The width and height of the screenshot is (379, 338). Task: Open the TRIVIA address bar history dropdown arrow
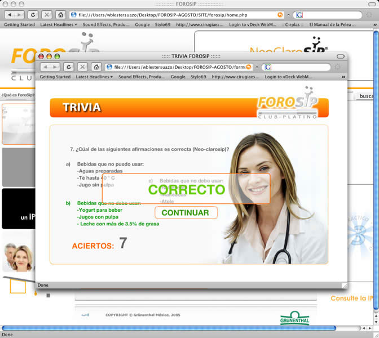tap(257, 67)
